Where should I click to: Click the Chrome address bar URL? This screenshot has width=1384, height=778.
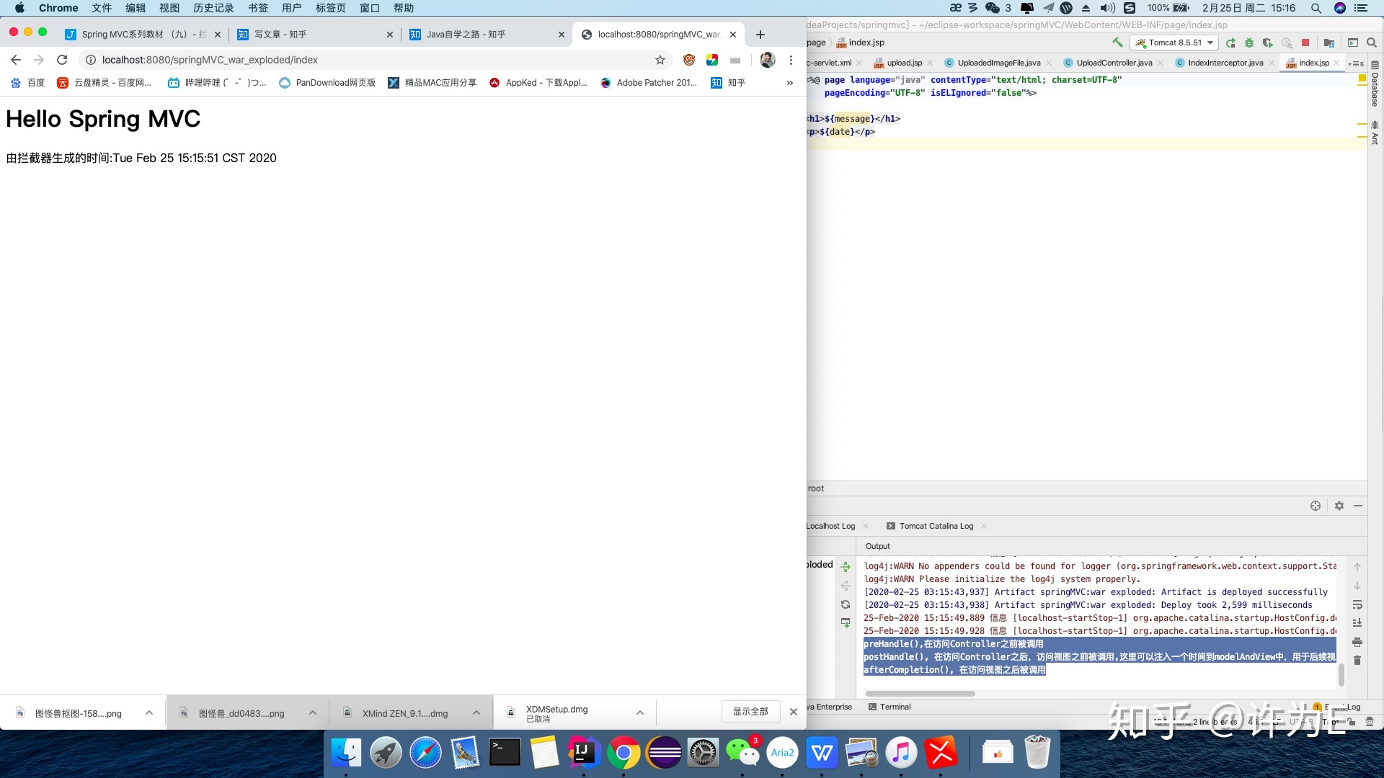click(210, 60)
